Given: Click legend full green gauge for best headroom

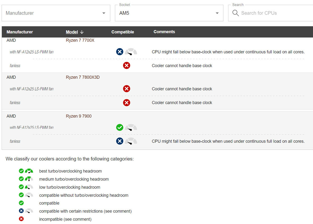Looking at the screenshot, I should point(29,171).
